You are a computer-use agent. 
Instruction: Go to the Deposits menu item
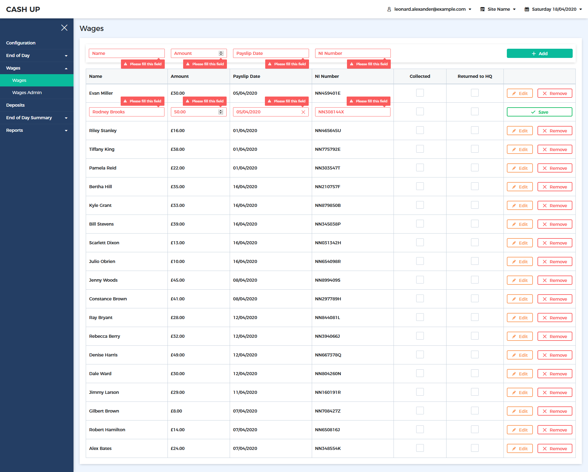click(x=15, y=105)
